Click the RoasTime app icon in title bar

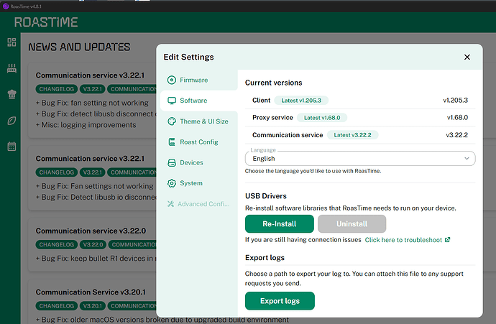5,6
